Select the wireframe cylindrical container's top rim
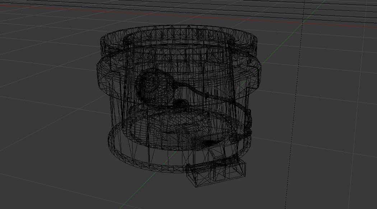Viewport: 377px width, 209px height. [179, 41]
